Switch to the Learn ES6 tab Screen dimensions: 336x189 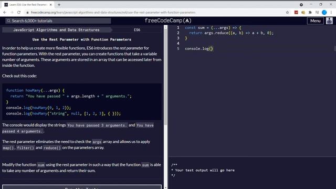pos(28,5)
